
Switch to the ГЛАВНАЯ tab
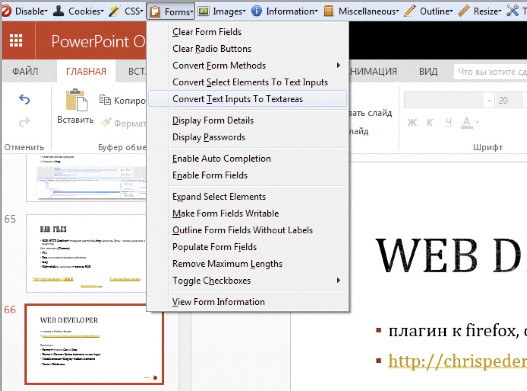(86, 71)
